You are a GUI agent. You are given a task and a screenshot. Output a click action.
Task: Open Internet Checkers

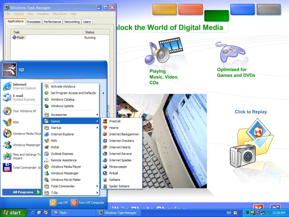point(122,141)
